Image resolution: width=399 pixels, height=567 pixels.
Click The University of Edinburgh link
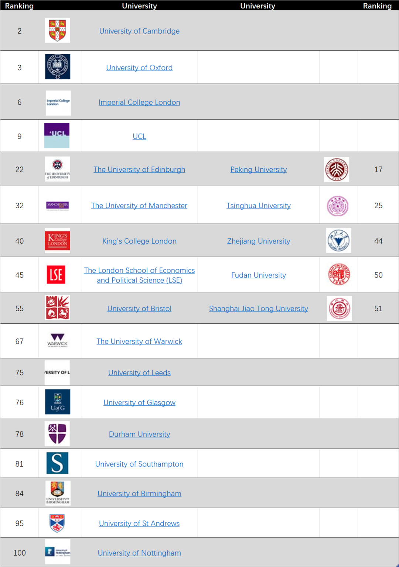pos(139,169)
